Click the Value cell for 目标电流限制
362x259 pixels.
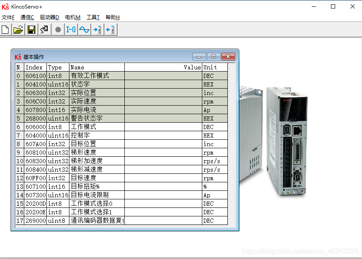pos(163,195)
